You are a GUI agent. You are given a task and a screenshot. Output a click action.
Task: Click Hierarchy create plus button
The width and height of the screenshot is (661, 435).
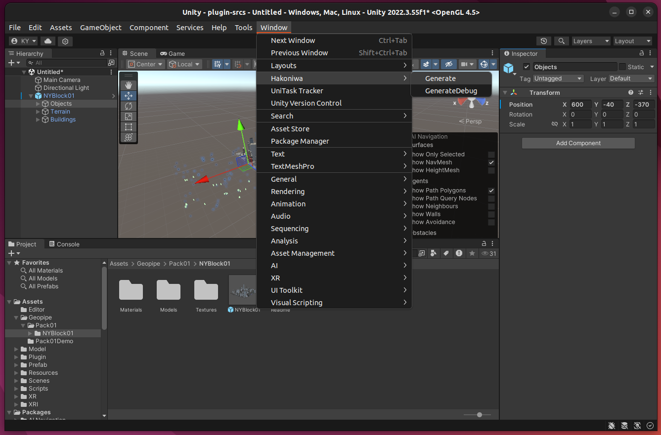tap(11, 63)
